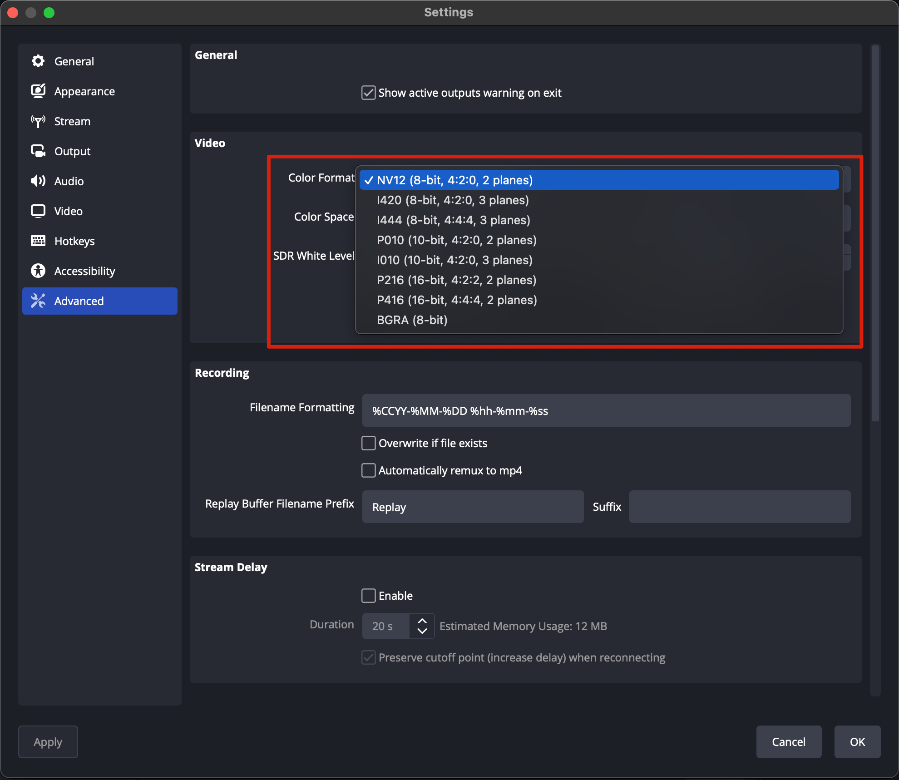
Task: Click the Hotkeys keyboard icon
Action: point(38,241)
